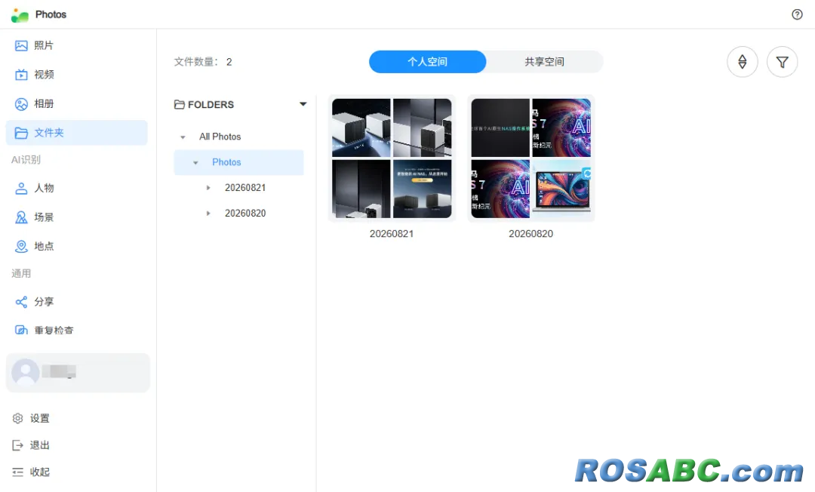
Task: Open the filter funnel button
Action: [x=783, y=62]
